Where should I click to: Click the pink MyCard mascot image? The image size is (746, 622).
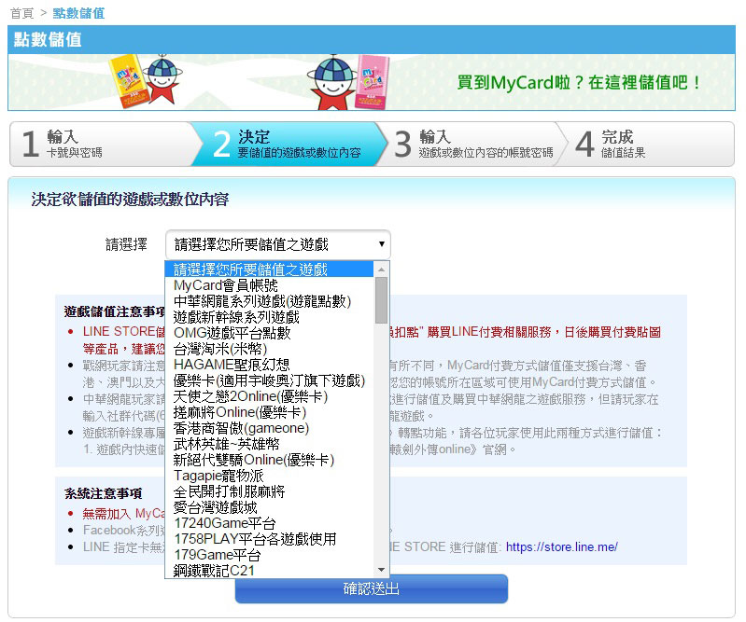(x=349, y=82)
